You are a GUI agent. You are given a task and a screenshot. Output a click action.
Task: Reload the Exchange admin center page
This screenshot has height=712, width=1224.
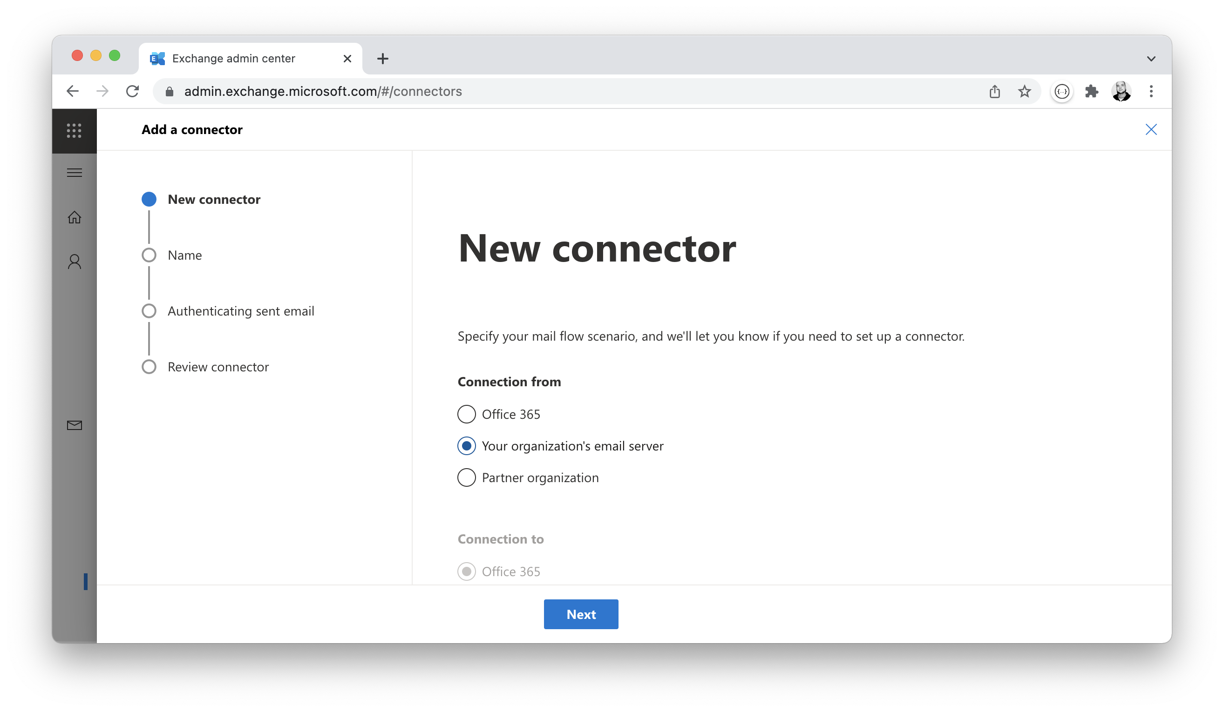pos(132,91)
